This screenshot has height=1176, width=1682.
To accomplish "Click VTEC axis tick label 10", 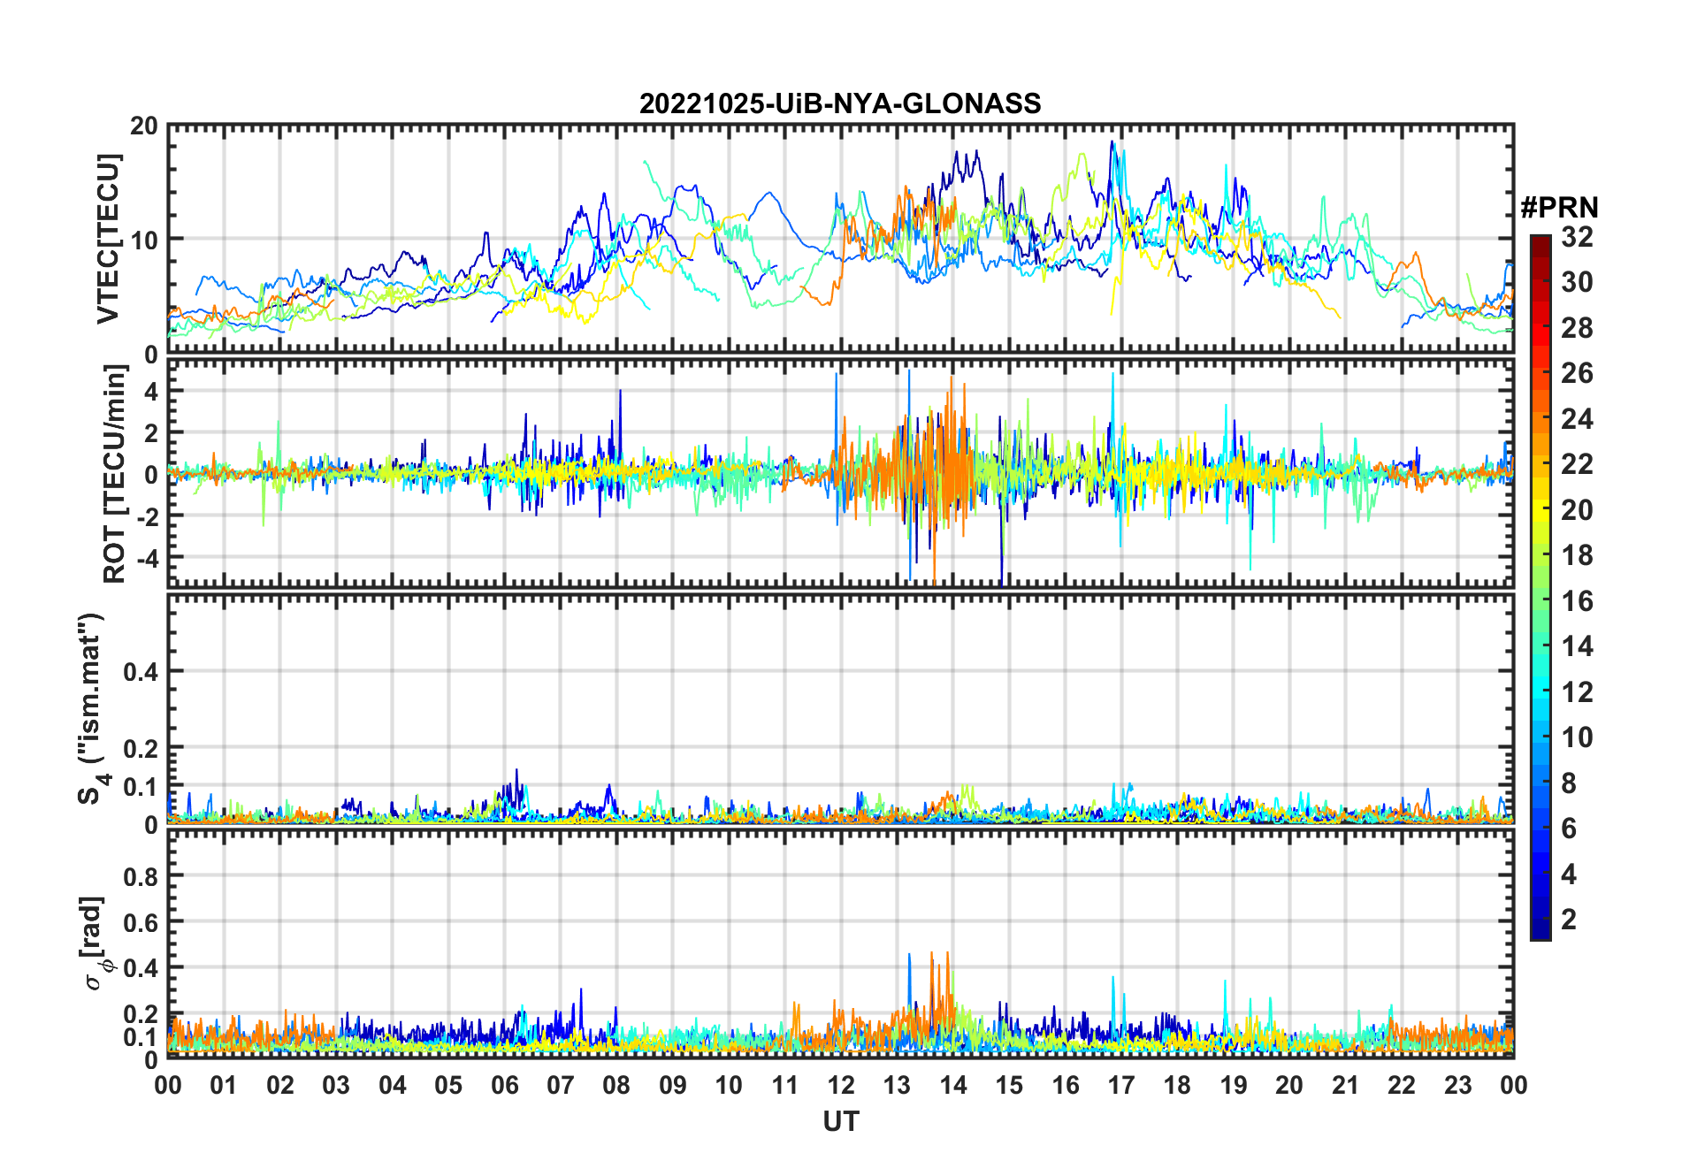I will pos(144,240).
